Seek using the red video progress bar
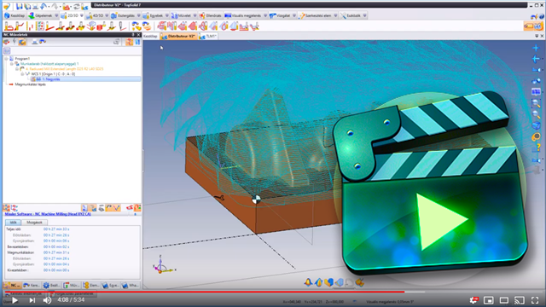 coord(205,292)
